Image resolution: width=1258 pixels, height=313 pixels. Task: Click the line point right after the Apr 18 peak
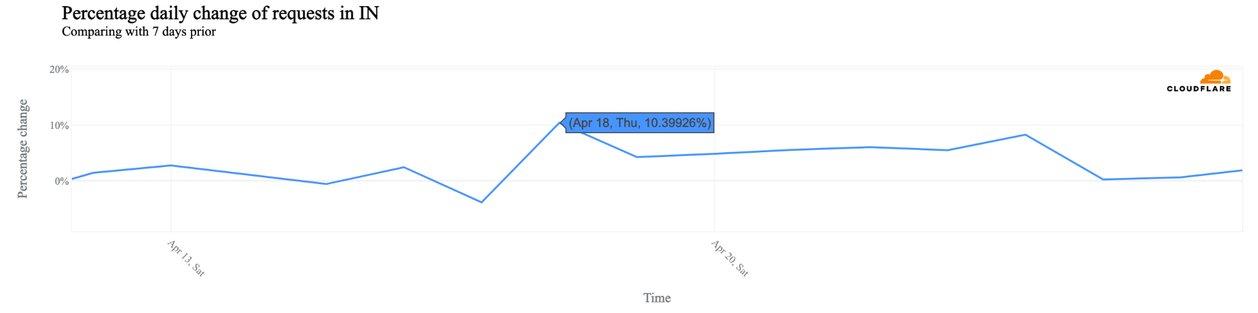[x=637, y=157]
